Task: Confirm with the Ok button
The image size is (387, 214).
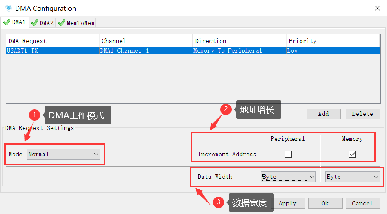Action: [x=325, y=203]
